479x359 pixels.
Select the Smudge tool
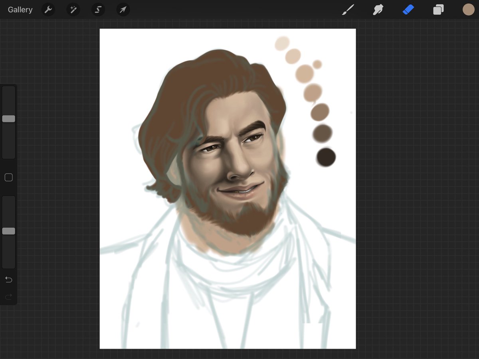point(378,10)
